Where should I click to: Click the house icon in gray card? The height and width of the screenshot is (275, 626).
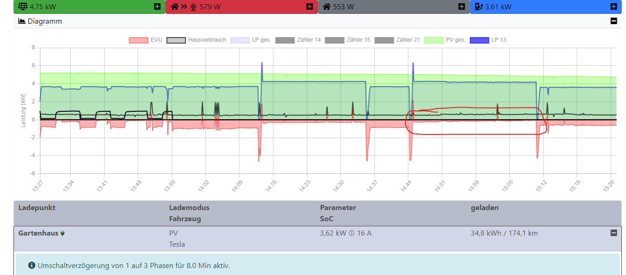tap(327, 6)
